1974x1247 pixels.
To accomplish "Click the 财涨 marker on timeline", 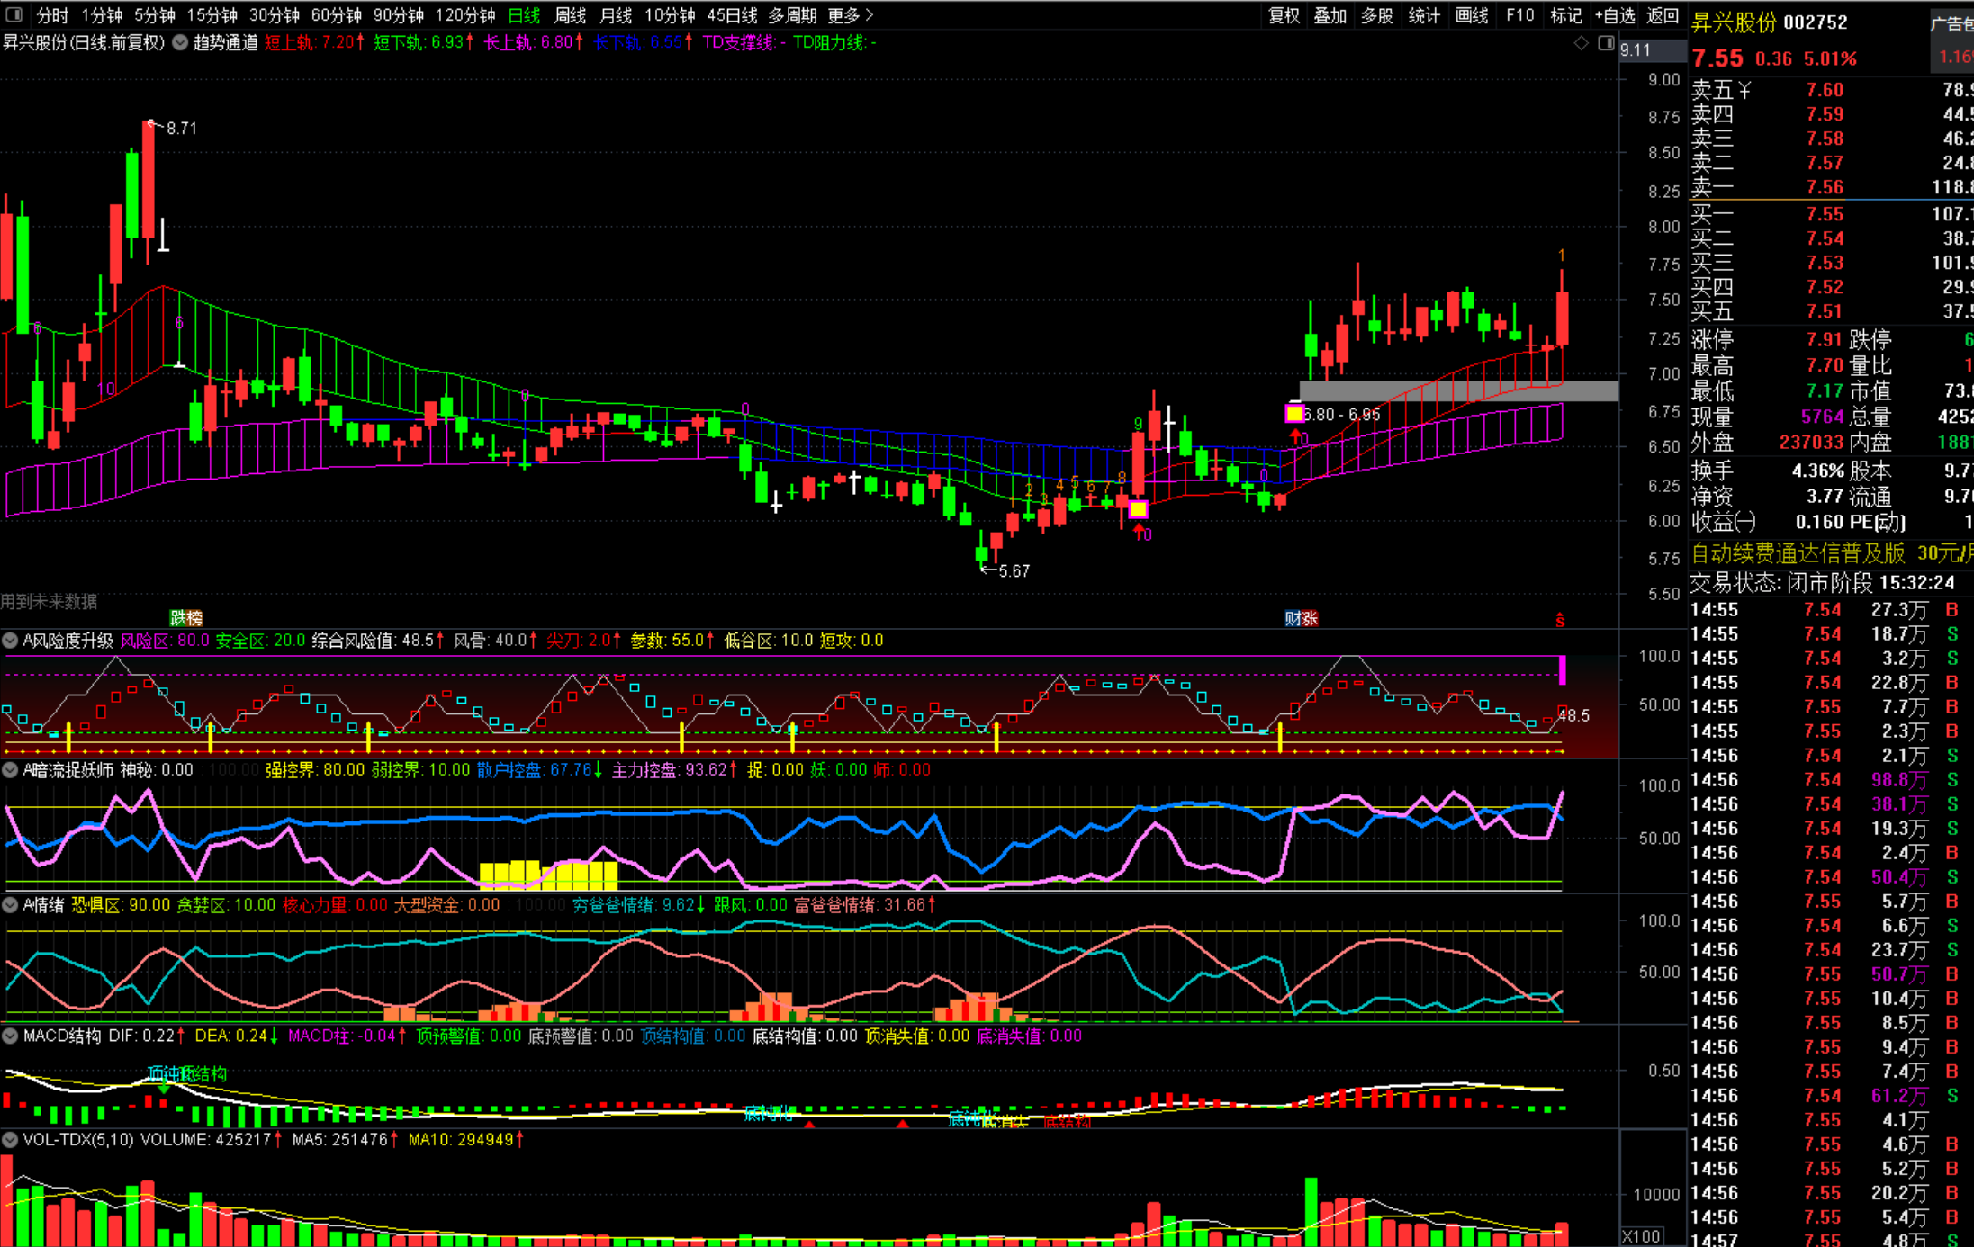I will pos(1301,618).
